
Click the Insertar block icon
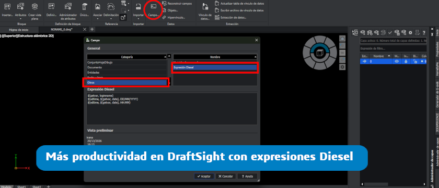pos(7,6)
